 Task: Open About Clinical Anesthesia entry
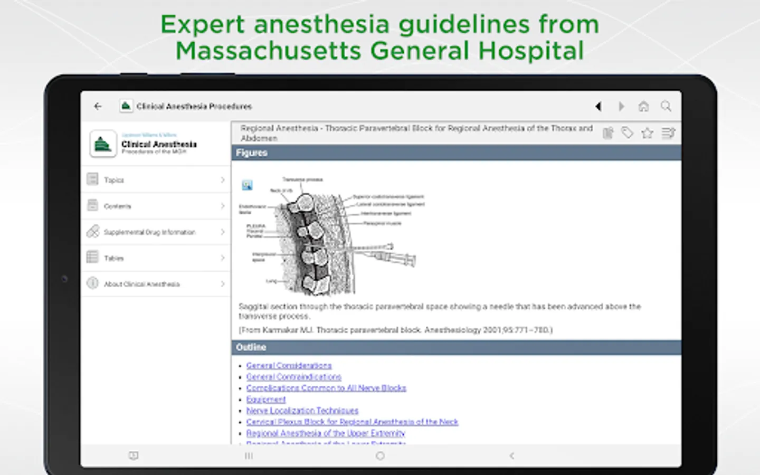[x=156, y=284]
